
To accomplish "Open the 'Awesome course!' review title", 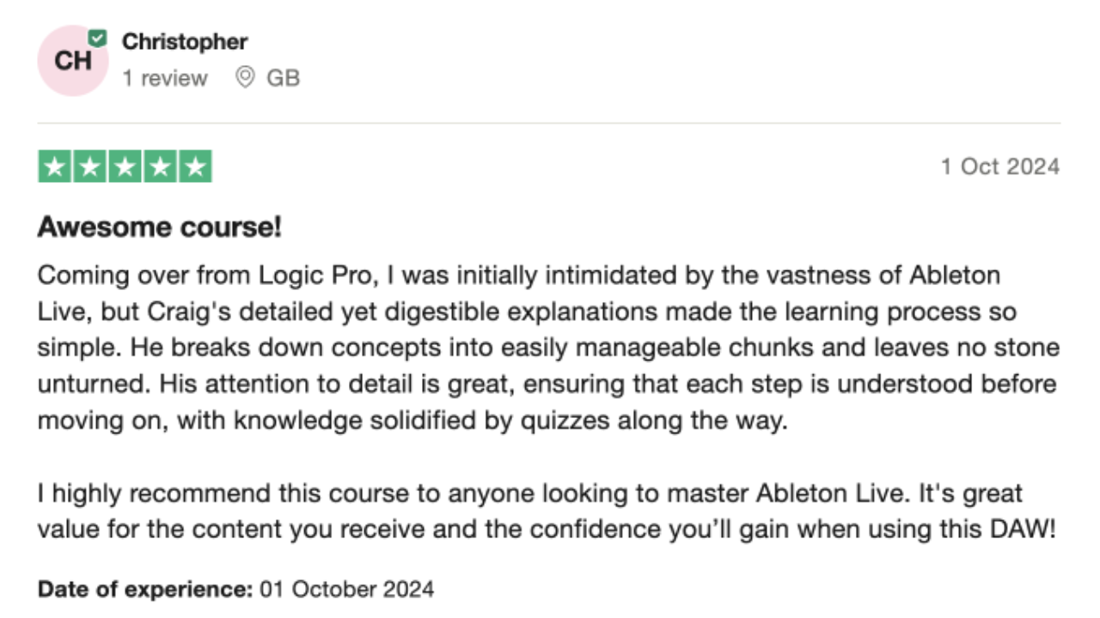I will (160, 227).
